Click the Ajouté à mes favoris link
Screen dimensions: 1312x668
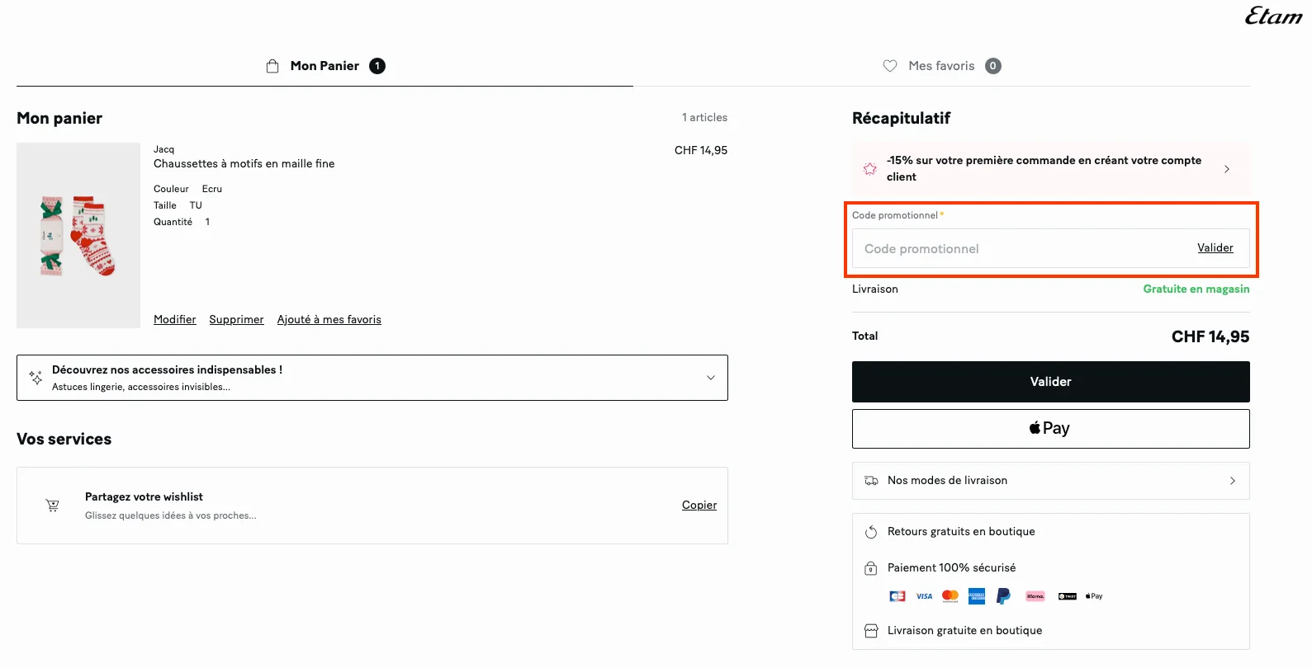click(x=329, y=320)
